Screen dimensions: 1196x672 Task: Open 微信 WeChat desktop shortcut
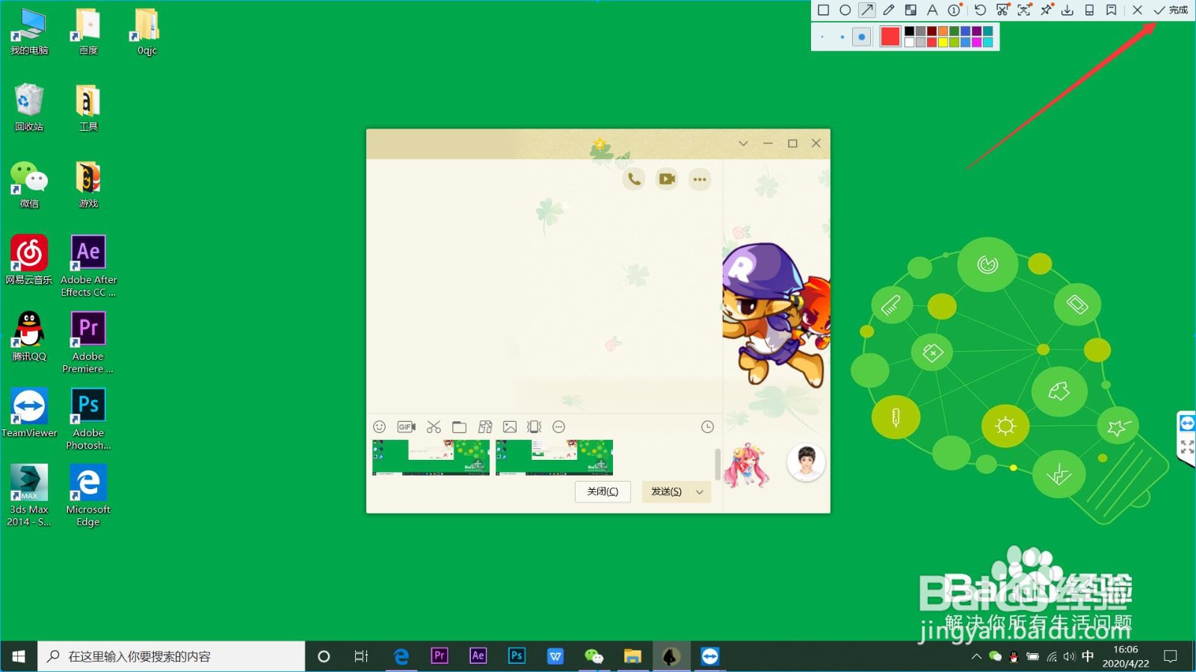pyautogui.click(x=29, y=184)
